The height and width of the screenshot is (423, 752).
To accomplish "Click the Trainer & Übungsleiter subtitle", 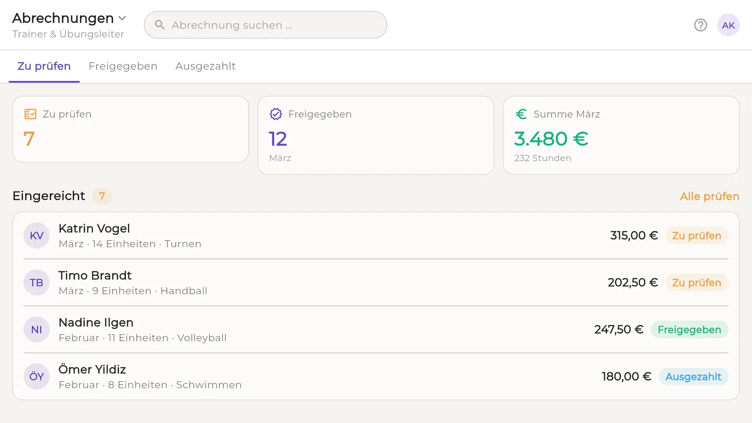I will (68, 34).
